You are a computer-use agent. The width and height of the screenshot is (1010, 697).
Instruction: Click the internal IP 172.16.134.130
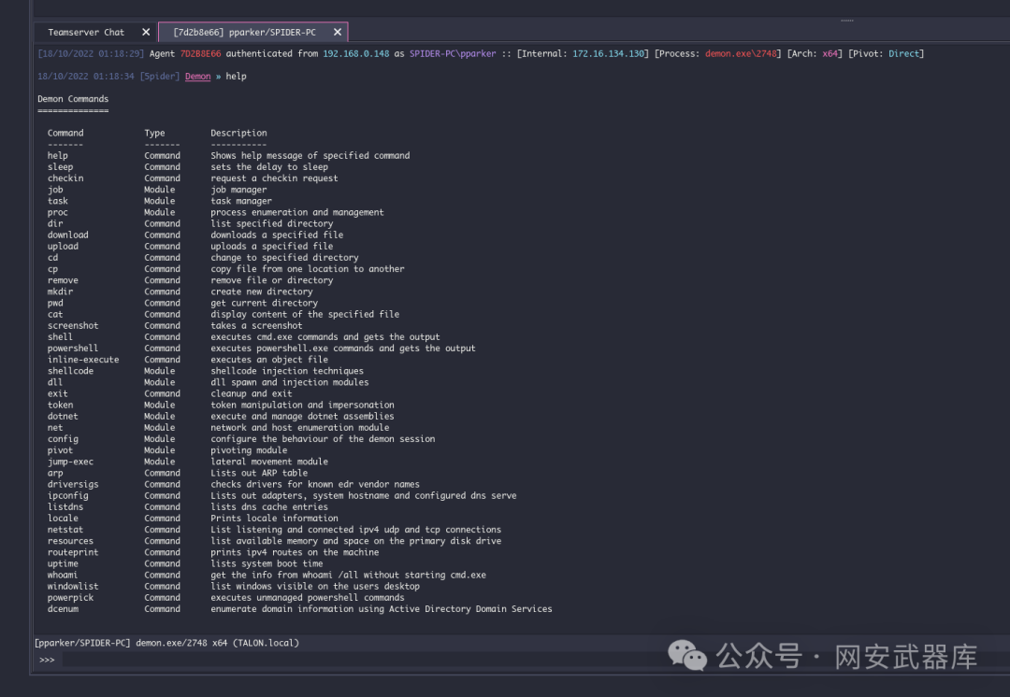coord(608,53)
